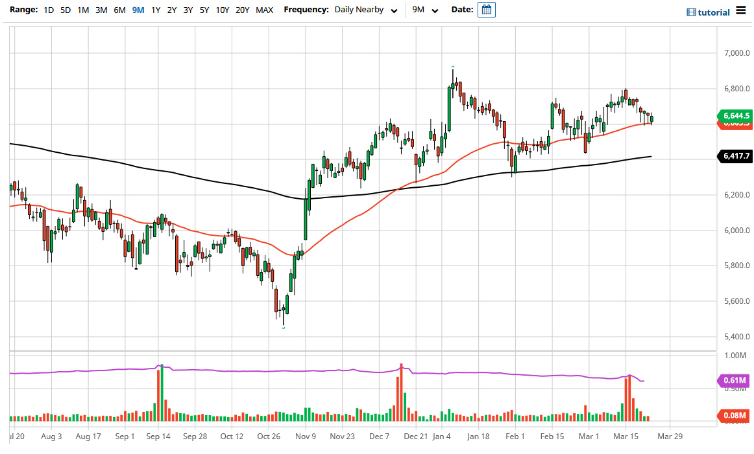Click the highest candlestick near Jan 4
This screenshot has width=754, height=454.
[x=452, y=84]
